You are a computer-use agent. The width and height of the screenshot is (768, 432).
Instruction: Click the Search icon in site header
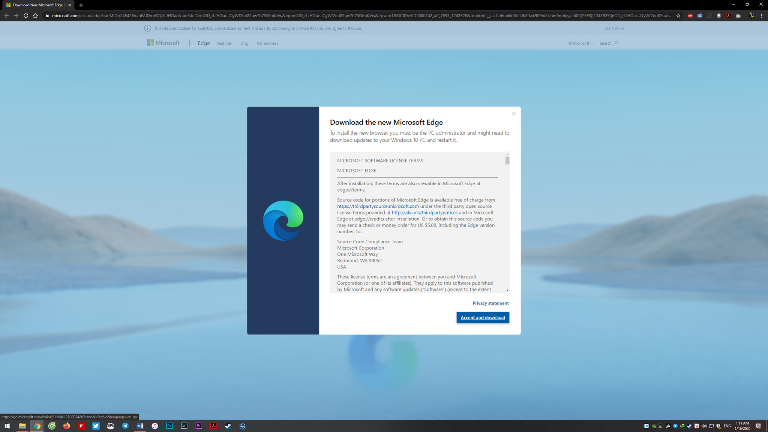point(615,43)
